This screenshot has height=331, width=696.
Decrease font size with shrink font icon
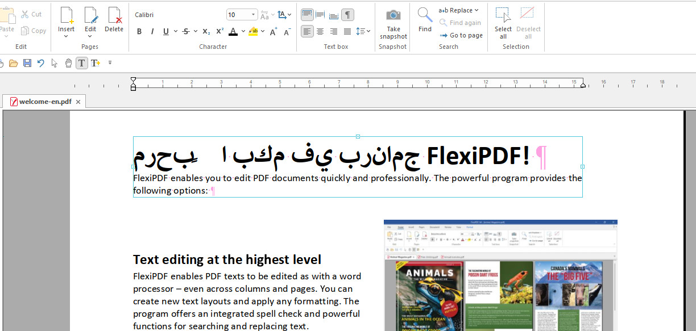(x=287, y=32)
